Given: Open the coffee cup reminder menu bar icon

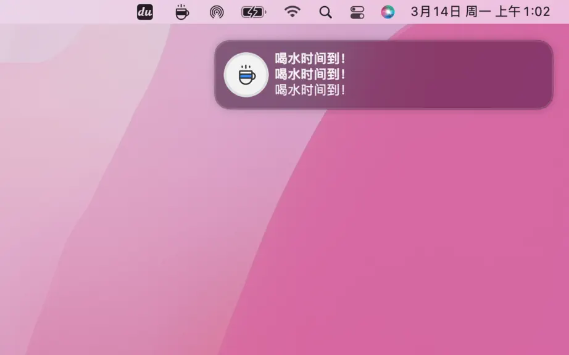Looking at the screenshot, I should point(182,12).
